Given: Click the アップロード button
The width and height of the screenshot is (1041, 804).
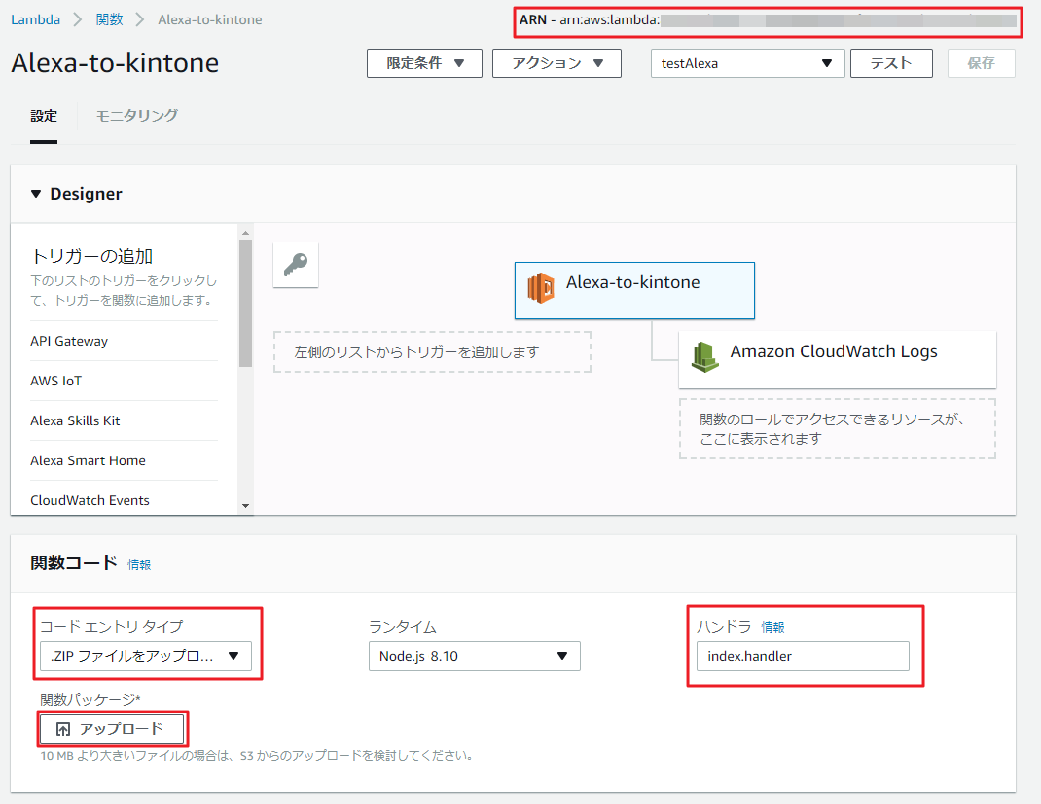Looking at the screenshot, I should tap(111, 729).
